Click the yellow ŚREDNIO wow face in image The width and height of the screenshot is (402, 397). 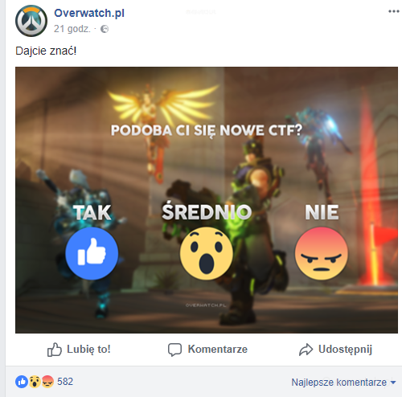click(207, 254)
